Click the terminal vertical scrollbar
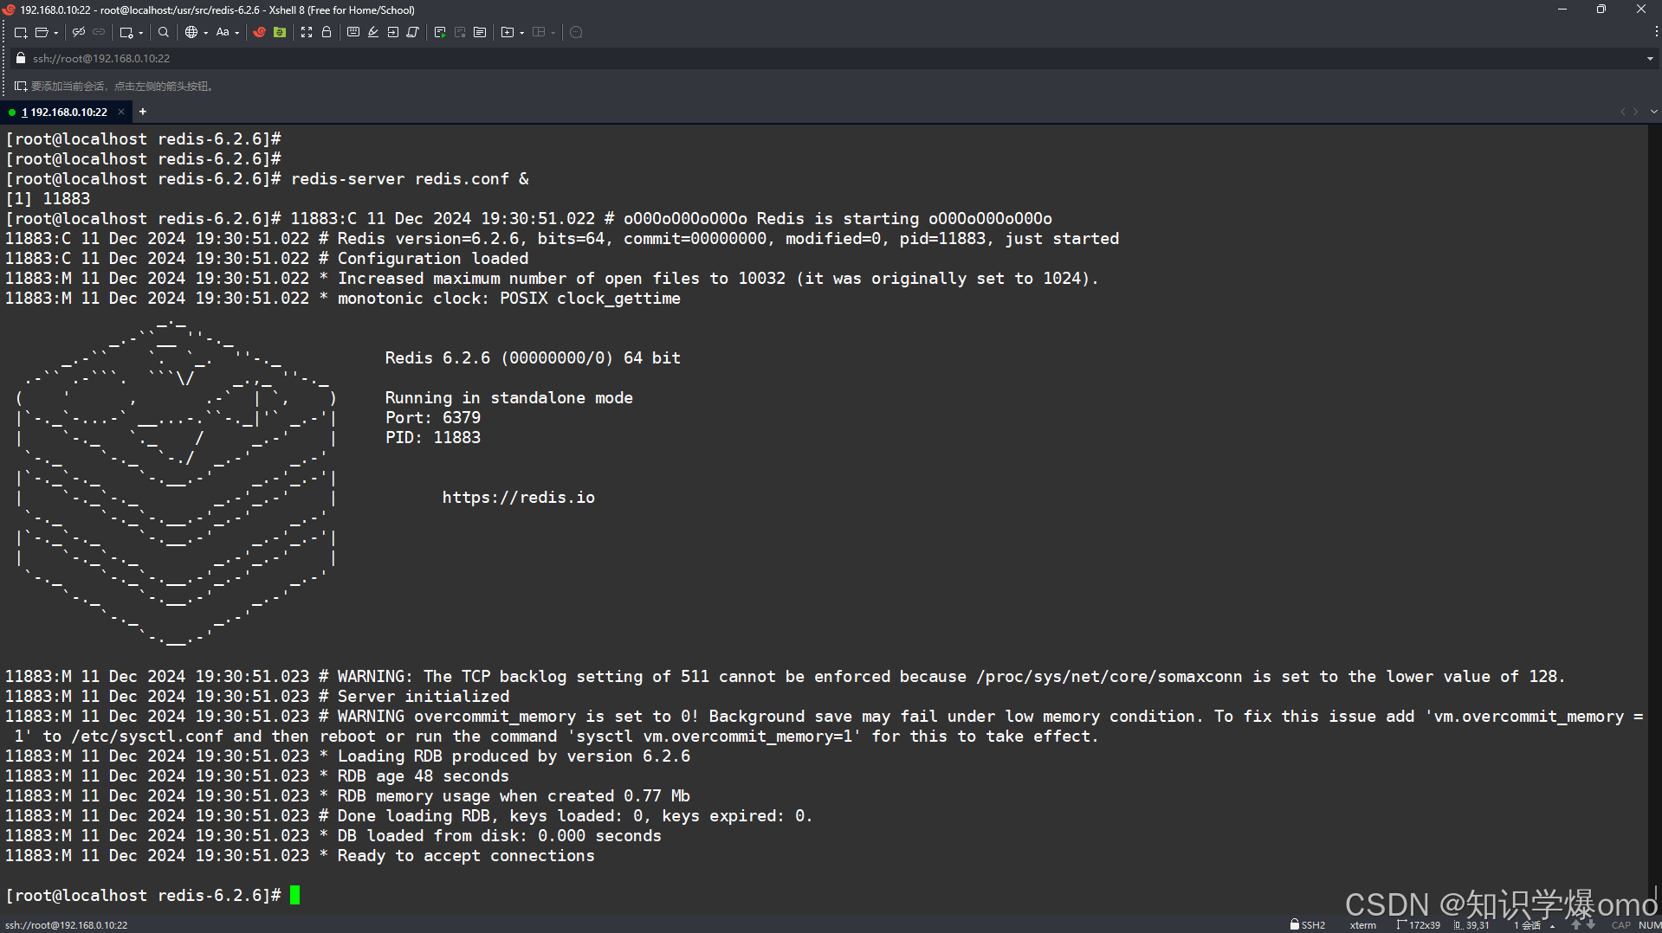1662x933 pixels. [1654, 518]
